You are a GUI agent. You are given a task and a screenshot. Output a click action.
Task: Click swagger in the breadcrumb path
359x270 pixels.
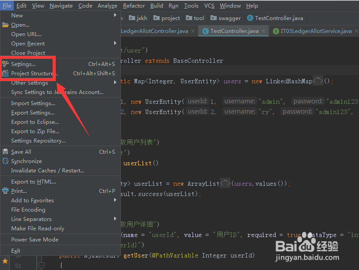230,18
